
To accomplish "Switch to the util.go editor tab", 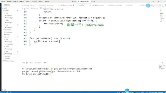I will point(129,5).
